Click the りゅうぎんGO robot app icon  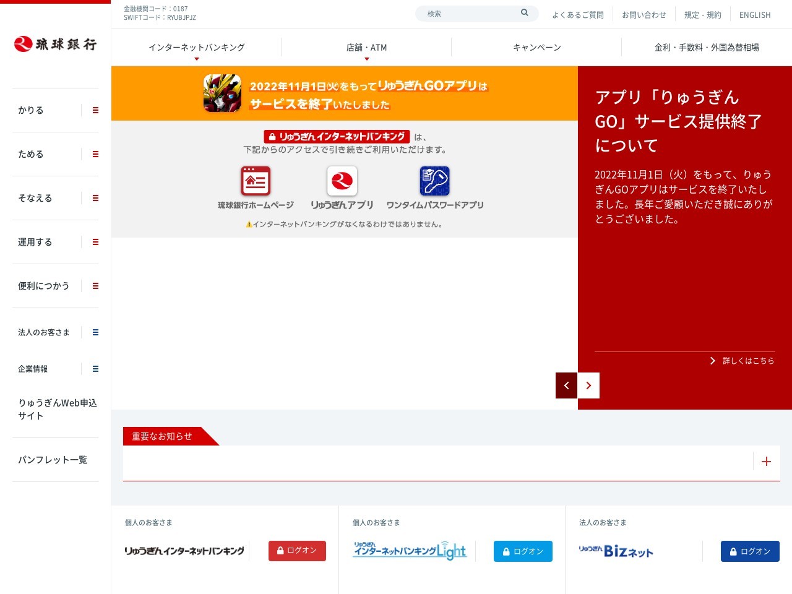[222, 93]
